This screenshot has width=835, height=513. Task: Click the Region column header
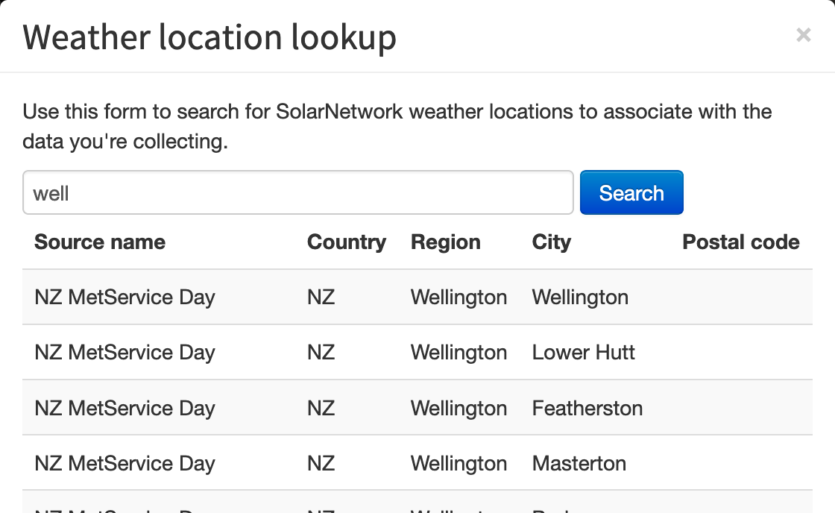pyautogui.click(x=445, y=242)
